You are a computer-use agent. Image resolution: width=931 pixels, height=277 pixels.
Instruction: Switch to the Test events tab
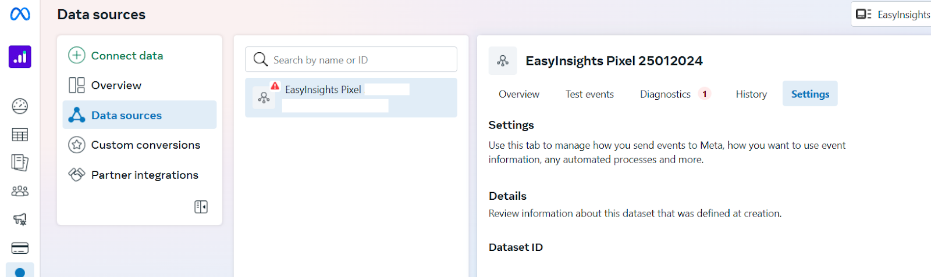[589, 94]
